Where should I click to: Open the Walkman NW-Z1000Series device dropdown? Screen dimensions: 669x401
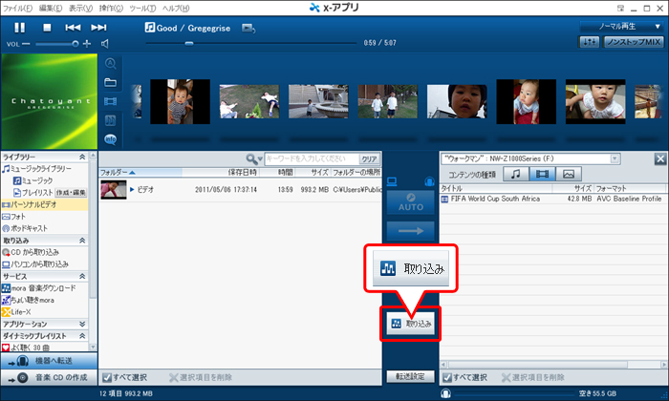(530, 158)
